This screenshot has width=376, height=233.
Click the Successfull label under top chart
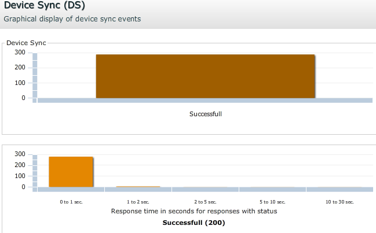[x=205, y=114]
